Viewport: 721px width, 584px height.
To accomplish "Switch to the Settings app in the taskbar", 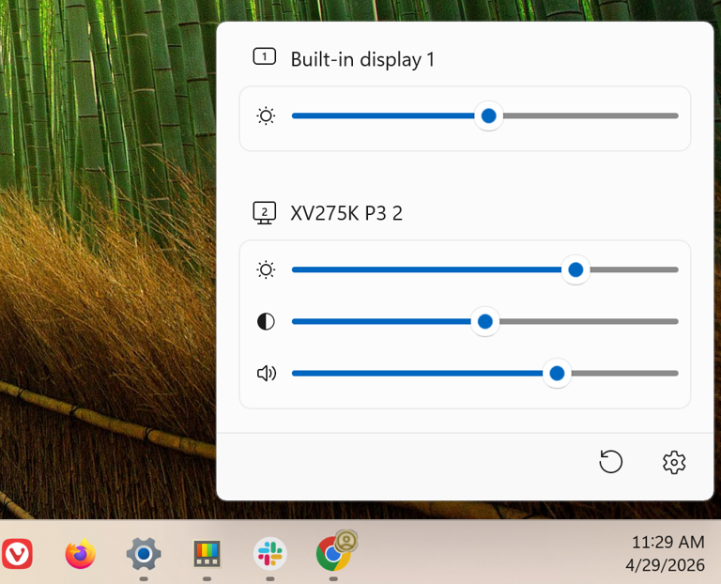I will coord(144,554).
